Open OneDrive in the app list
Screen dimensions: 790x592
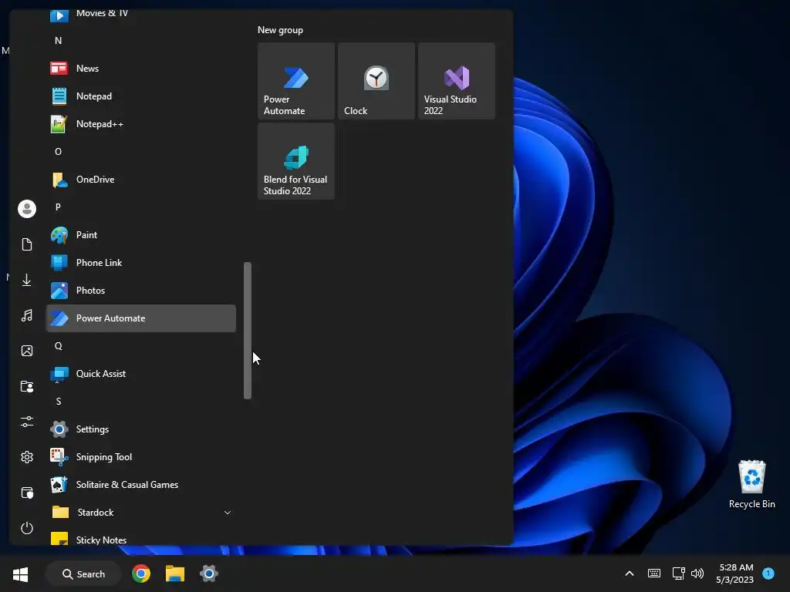pyautogui.click(x=141, y=179)
